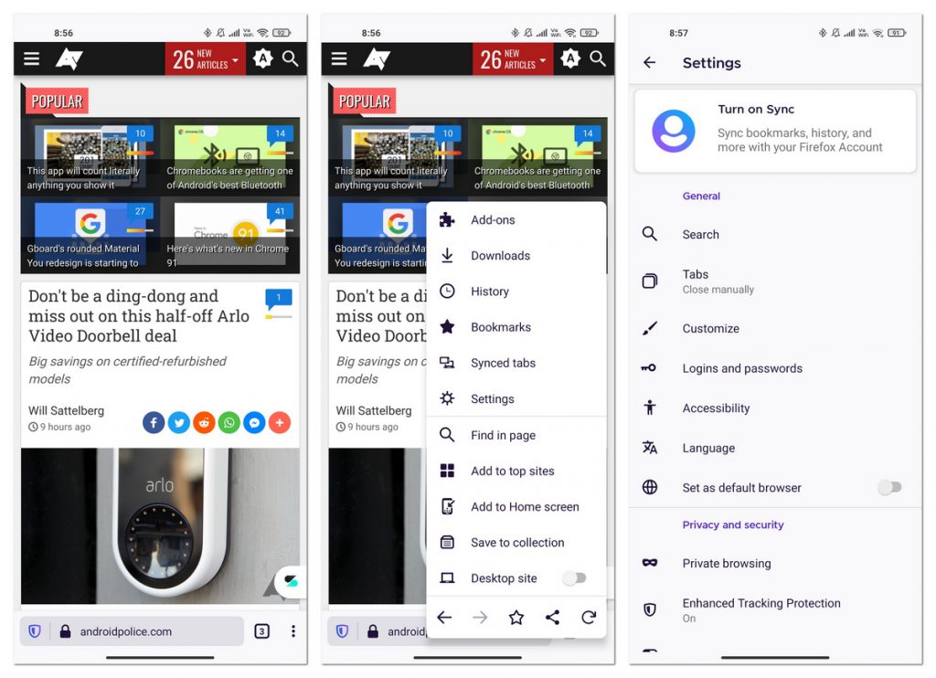Open the browser overflow menu
936x678 pixels.
coord(293,631)
